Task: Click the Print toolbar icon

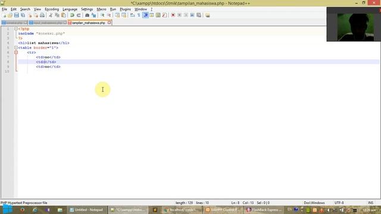Action: (42, 15)
